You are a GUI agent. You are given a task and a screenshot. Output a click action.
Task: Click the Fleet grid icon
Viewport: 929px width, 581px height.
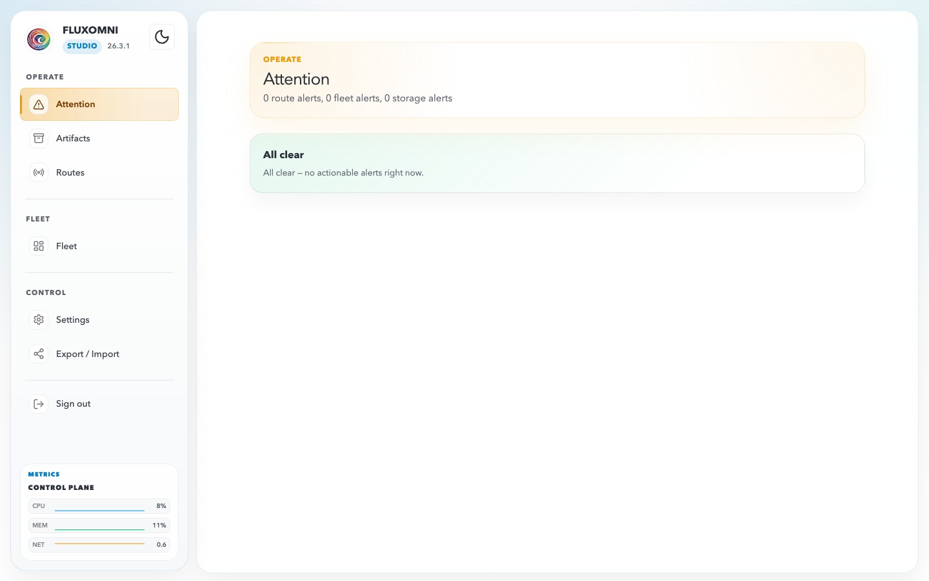(x=39, y=246)
